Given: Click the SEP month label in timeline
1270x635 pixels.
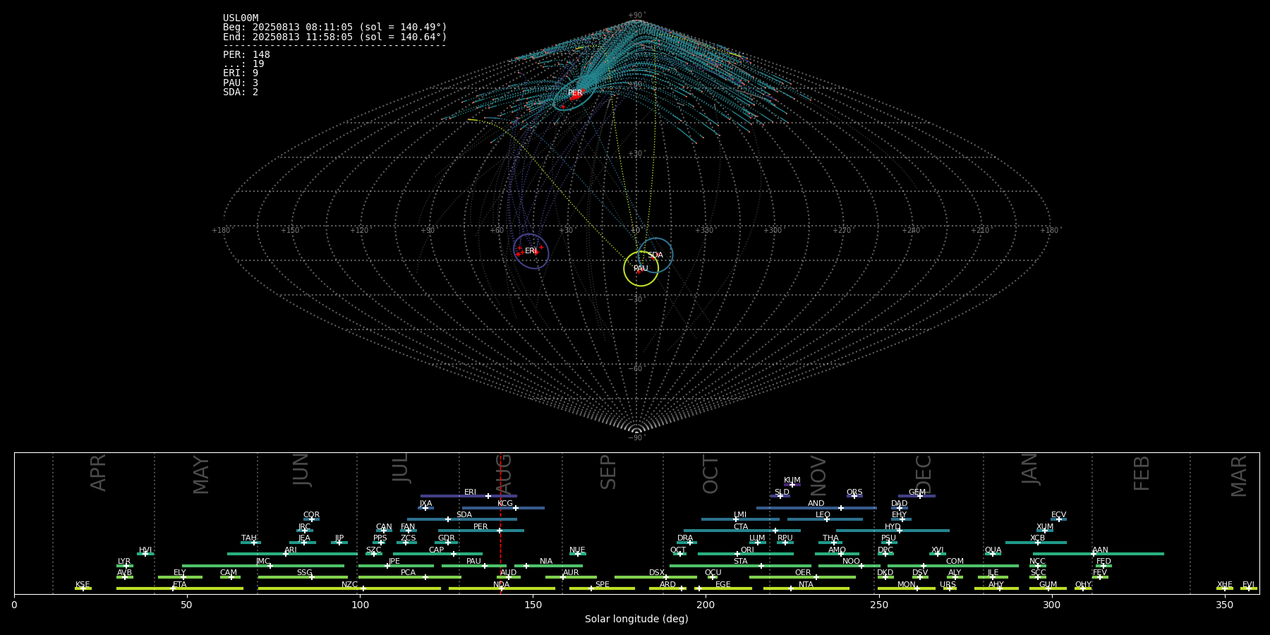Looking at the screenshot, I should [x=607, y=472].
